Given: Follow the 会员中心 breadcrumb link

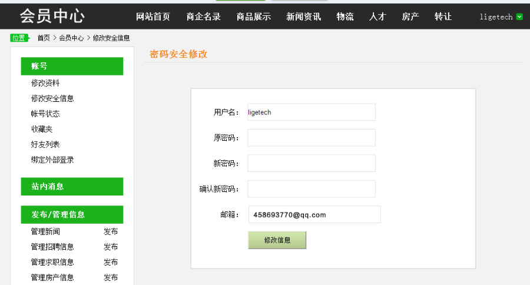Looking at the screenshot, I should [71, 38].
